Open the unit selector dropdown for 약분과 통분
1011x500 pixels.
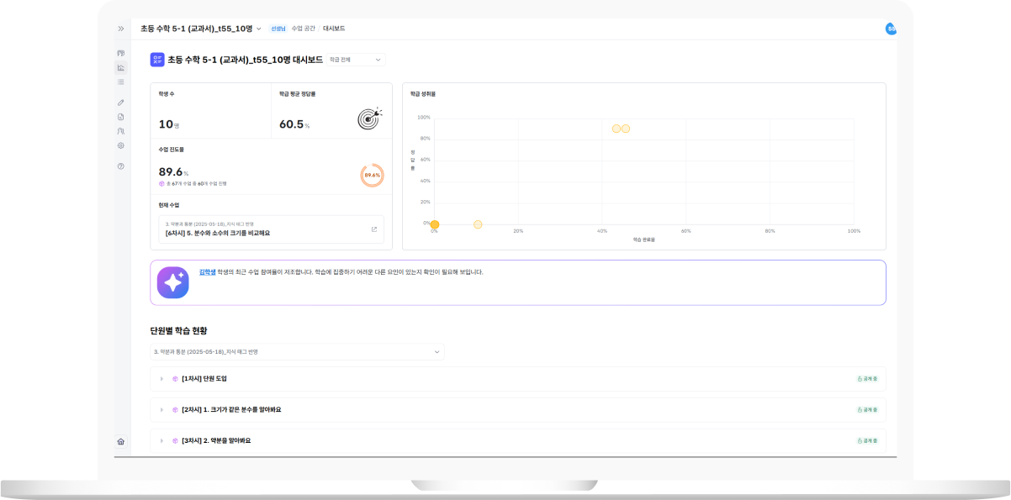297,351
